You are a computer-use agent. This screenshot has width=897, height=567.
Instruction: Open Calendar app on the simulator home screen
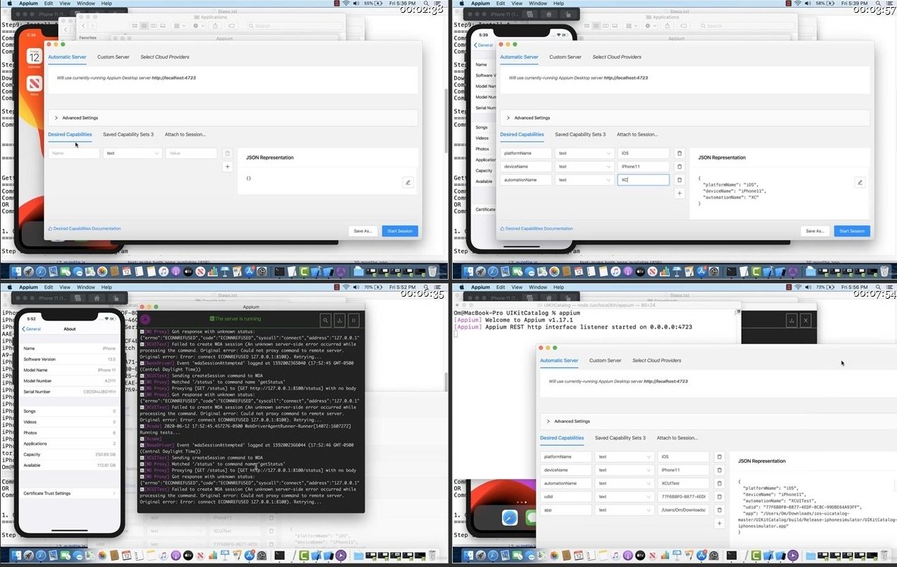[x=33, y=56]
